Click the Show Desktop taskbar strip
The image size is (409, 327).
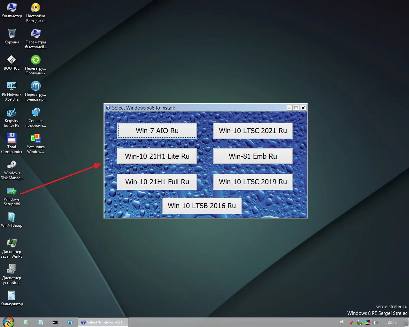[x=406, y=322]
